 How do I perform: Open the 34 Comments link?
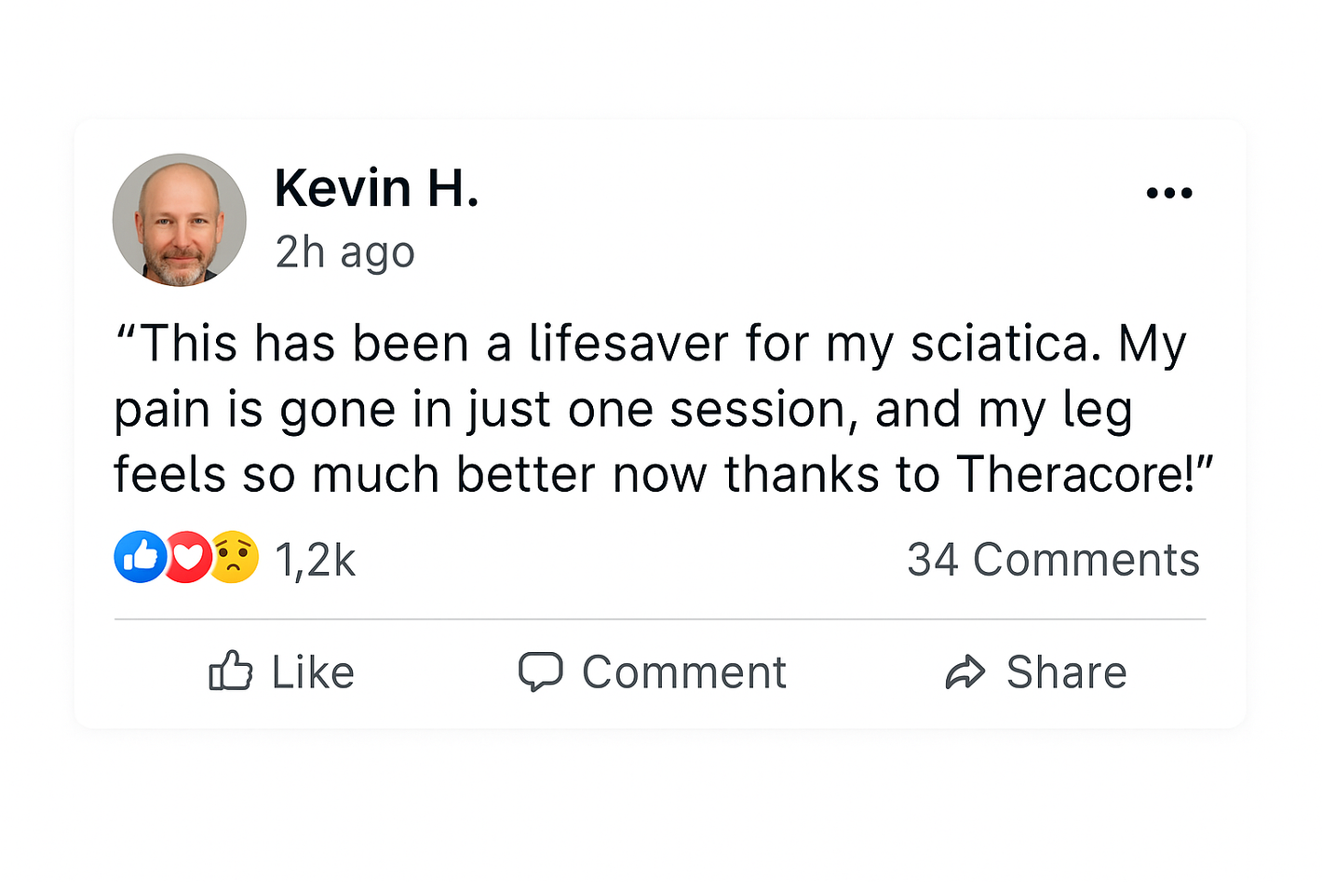pyautogui.click(x=1053, y=560)
